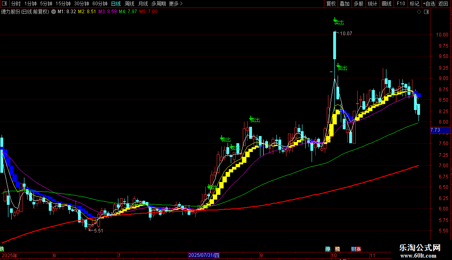Click the 标记 mark button
452x260 pixels.
[x=414, y=4]
